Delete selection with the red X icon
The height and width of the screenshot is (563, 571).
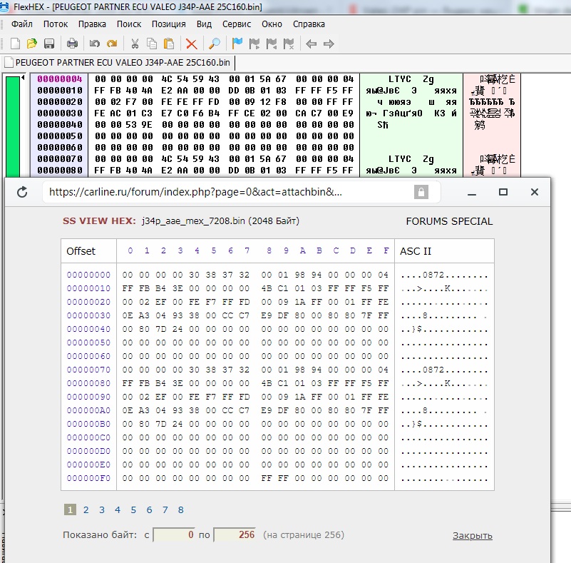point(191,44)
